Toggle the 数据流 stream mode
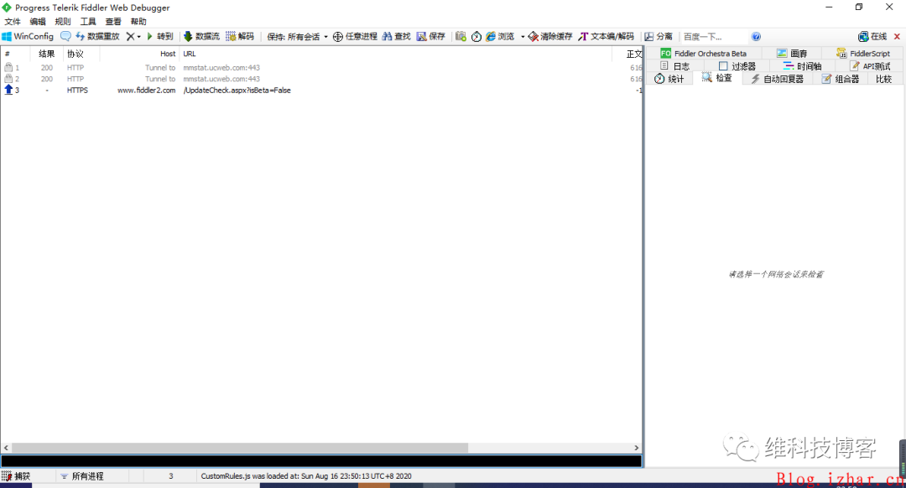 click(201, 36)
